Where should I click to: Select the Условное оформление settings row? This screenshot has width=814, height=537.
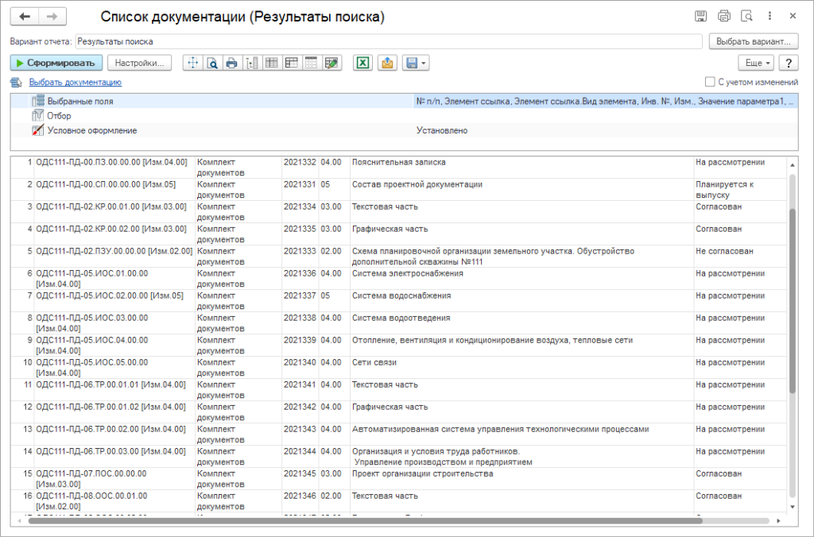404,130
